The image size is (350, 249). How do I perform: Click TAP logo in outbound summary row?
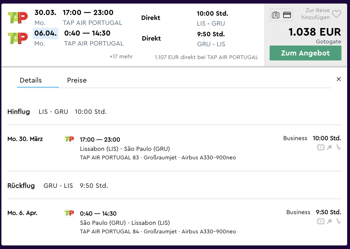tap(18, 18)
